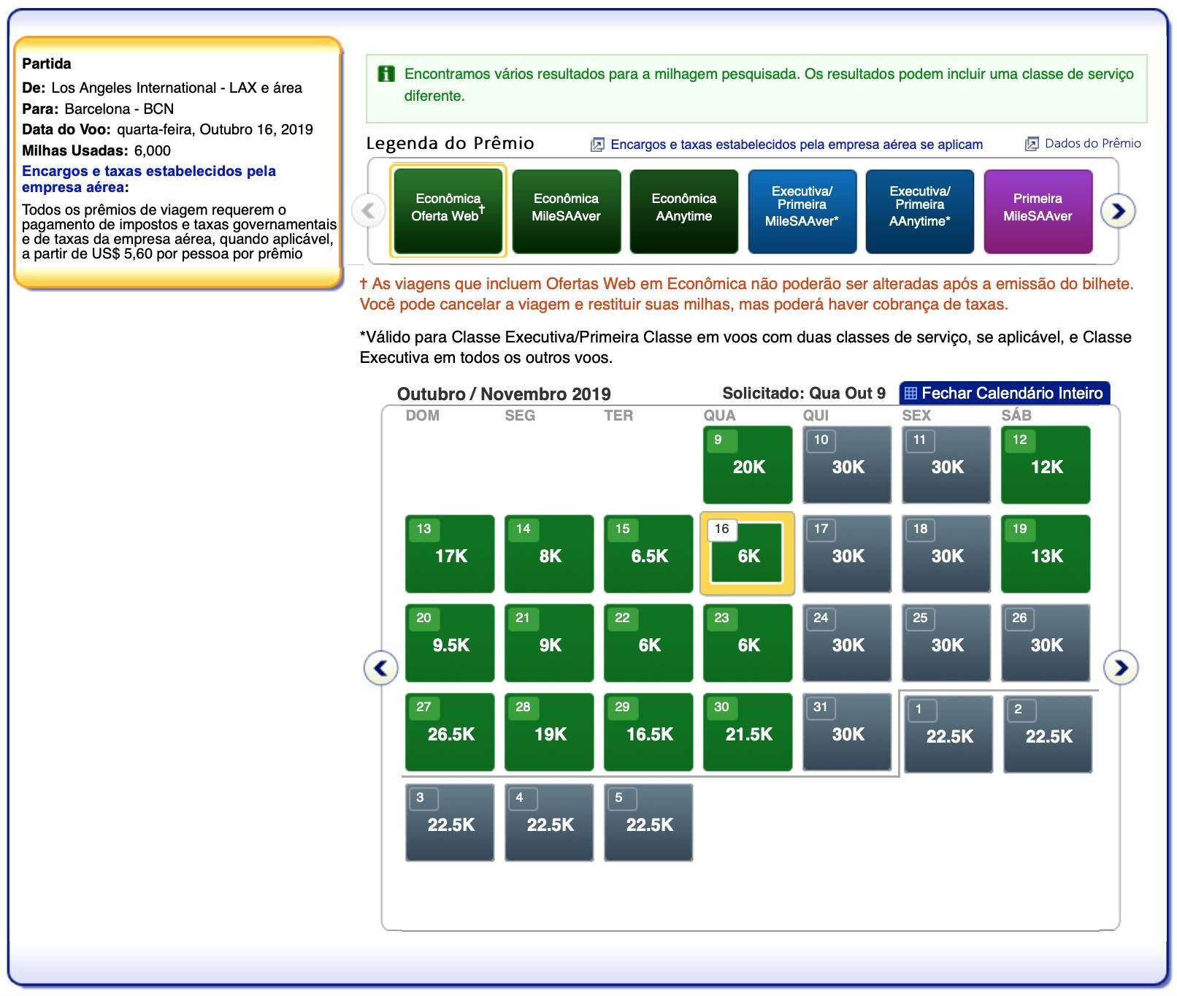Open carrier-imposed fees link above legend
1177x996 pixels.
tap(797, 145)
